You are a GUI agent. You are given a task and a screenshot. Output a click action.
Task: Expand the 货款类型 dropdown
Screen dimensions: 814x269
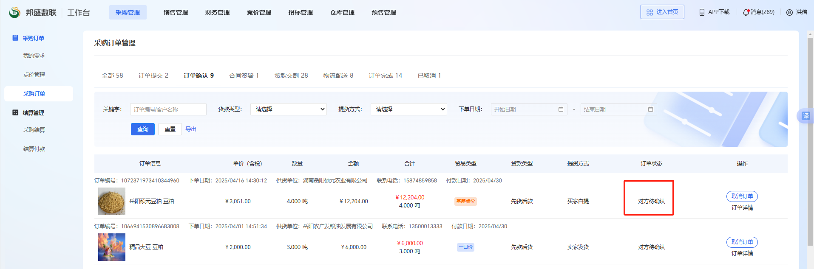288,109
